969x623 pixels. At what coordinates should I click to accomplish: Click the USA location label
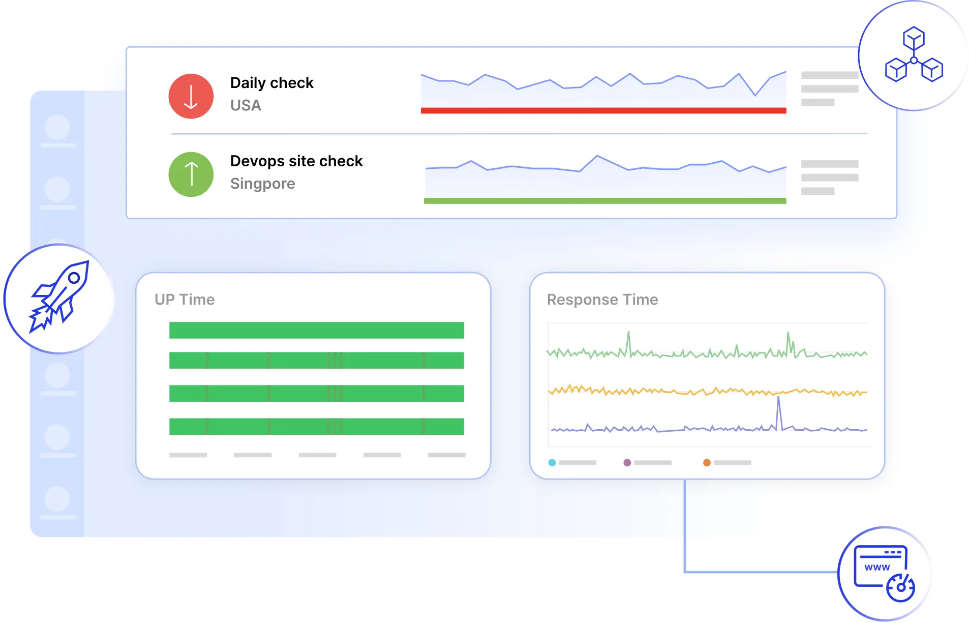[246, 105]
